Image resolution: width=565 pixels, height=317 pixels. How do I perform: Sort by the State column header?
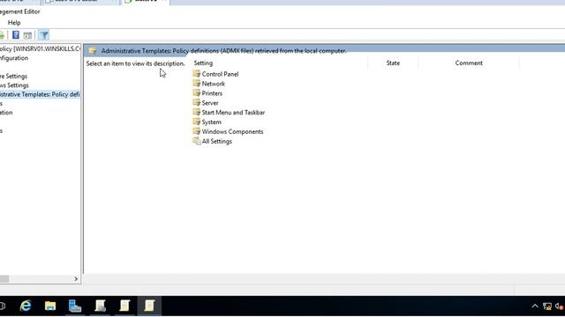393,63
